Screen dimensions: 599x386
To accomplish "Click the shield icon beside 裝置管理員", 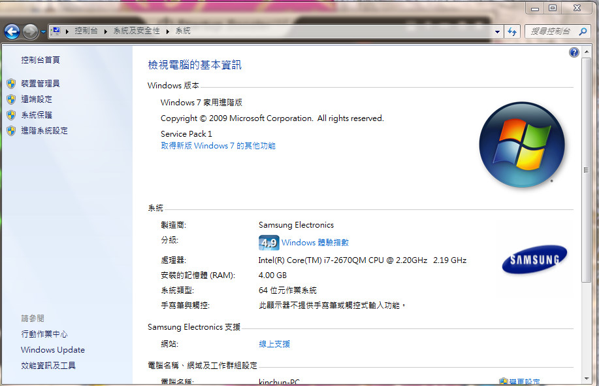I will pos(11,83).
